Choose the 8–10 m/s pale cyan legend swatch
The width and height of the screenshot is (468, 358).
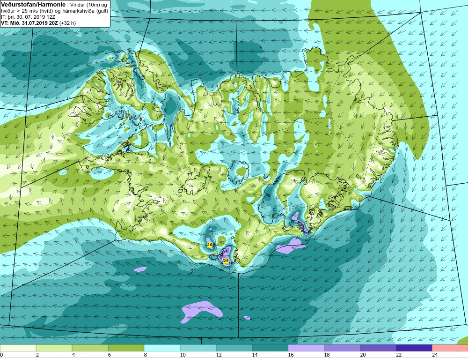(x=162, y=348)
